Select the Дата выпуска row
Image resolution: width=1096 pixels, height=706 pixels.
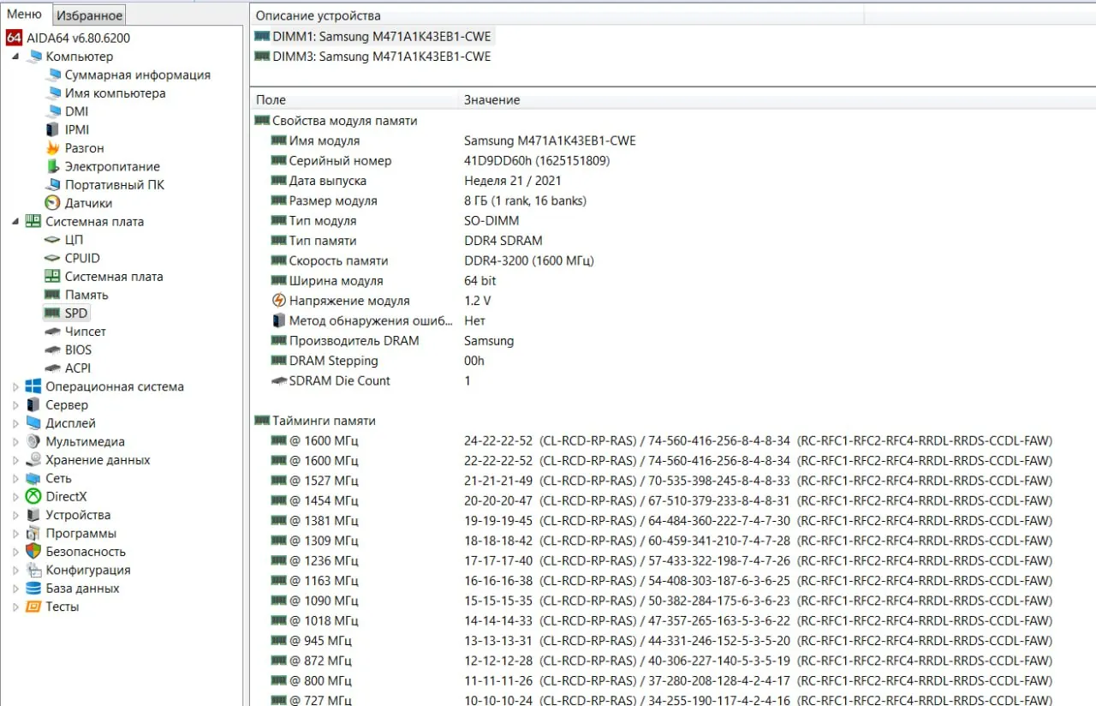[x=673, y=181]
